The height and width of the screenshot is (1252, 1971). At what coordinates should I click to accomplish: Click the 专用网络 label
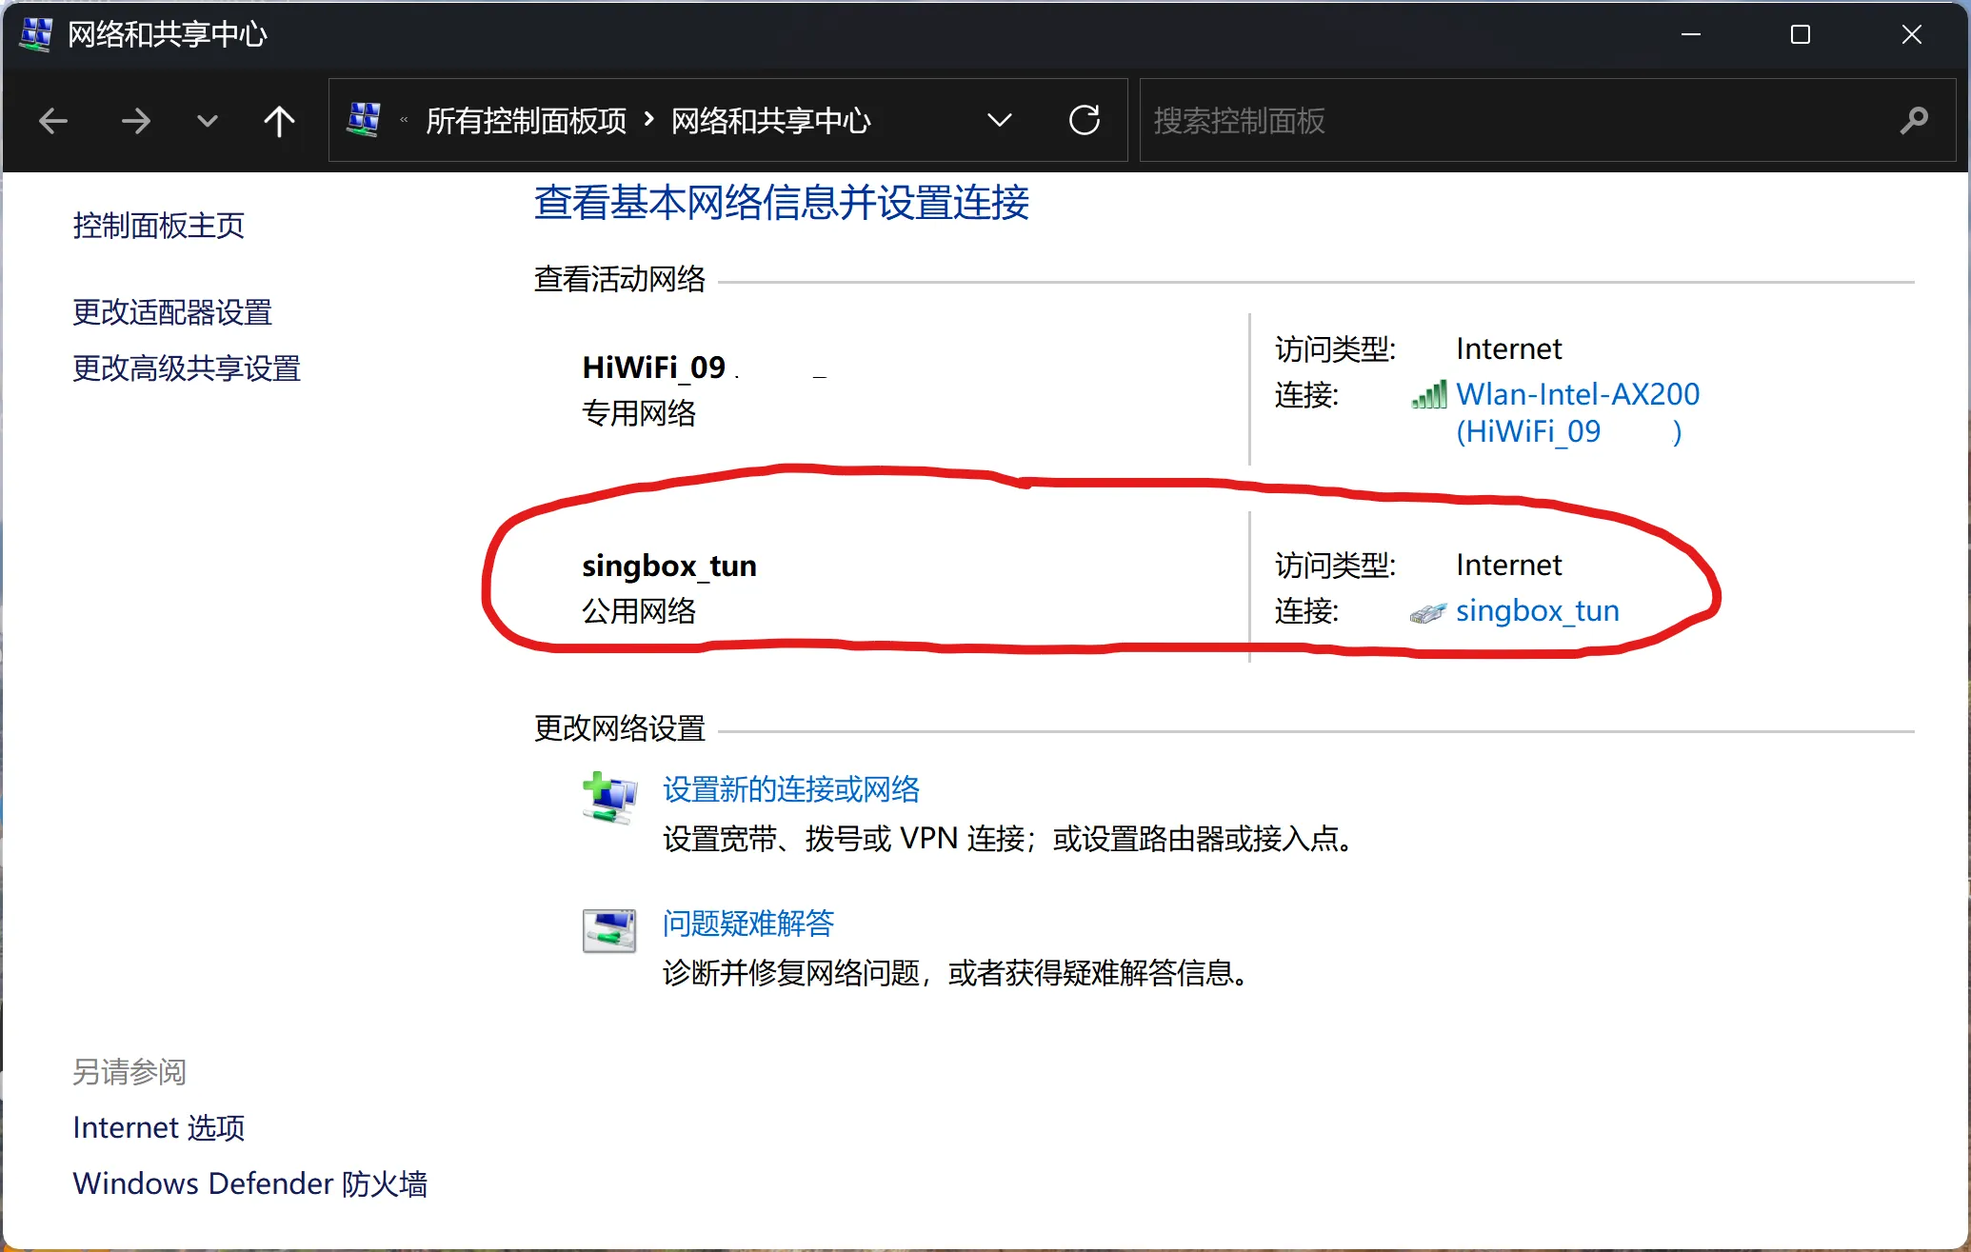[639, 414]
